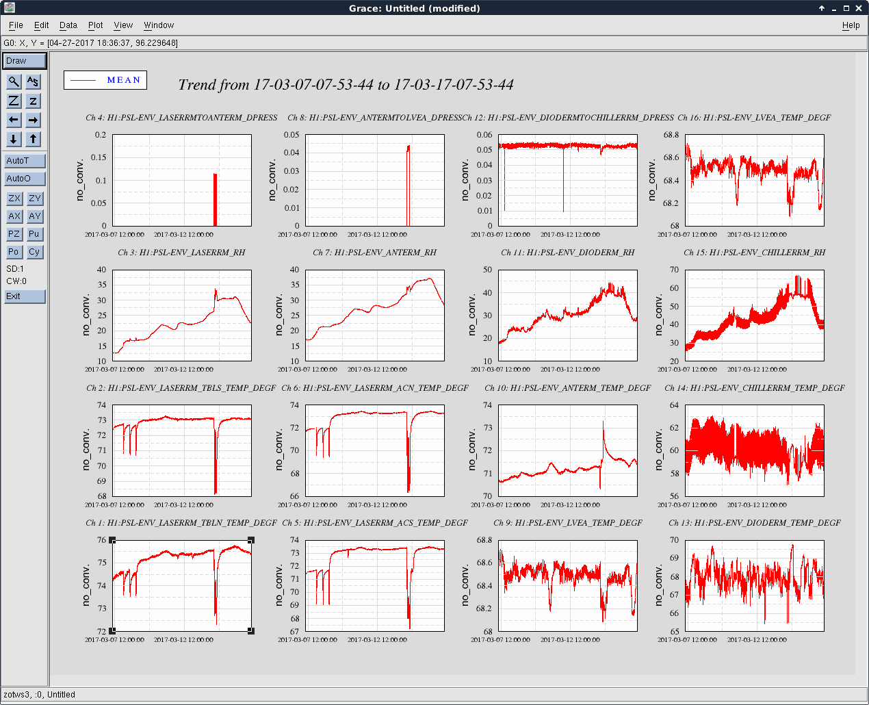Click the small z zoom-out icon
Image resolution: width=869 pixels, height=705 pixels.
point(33,101)
